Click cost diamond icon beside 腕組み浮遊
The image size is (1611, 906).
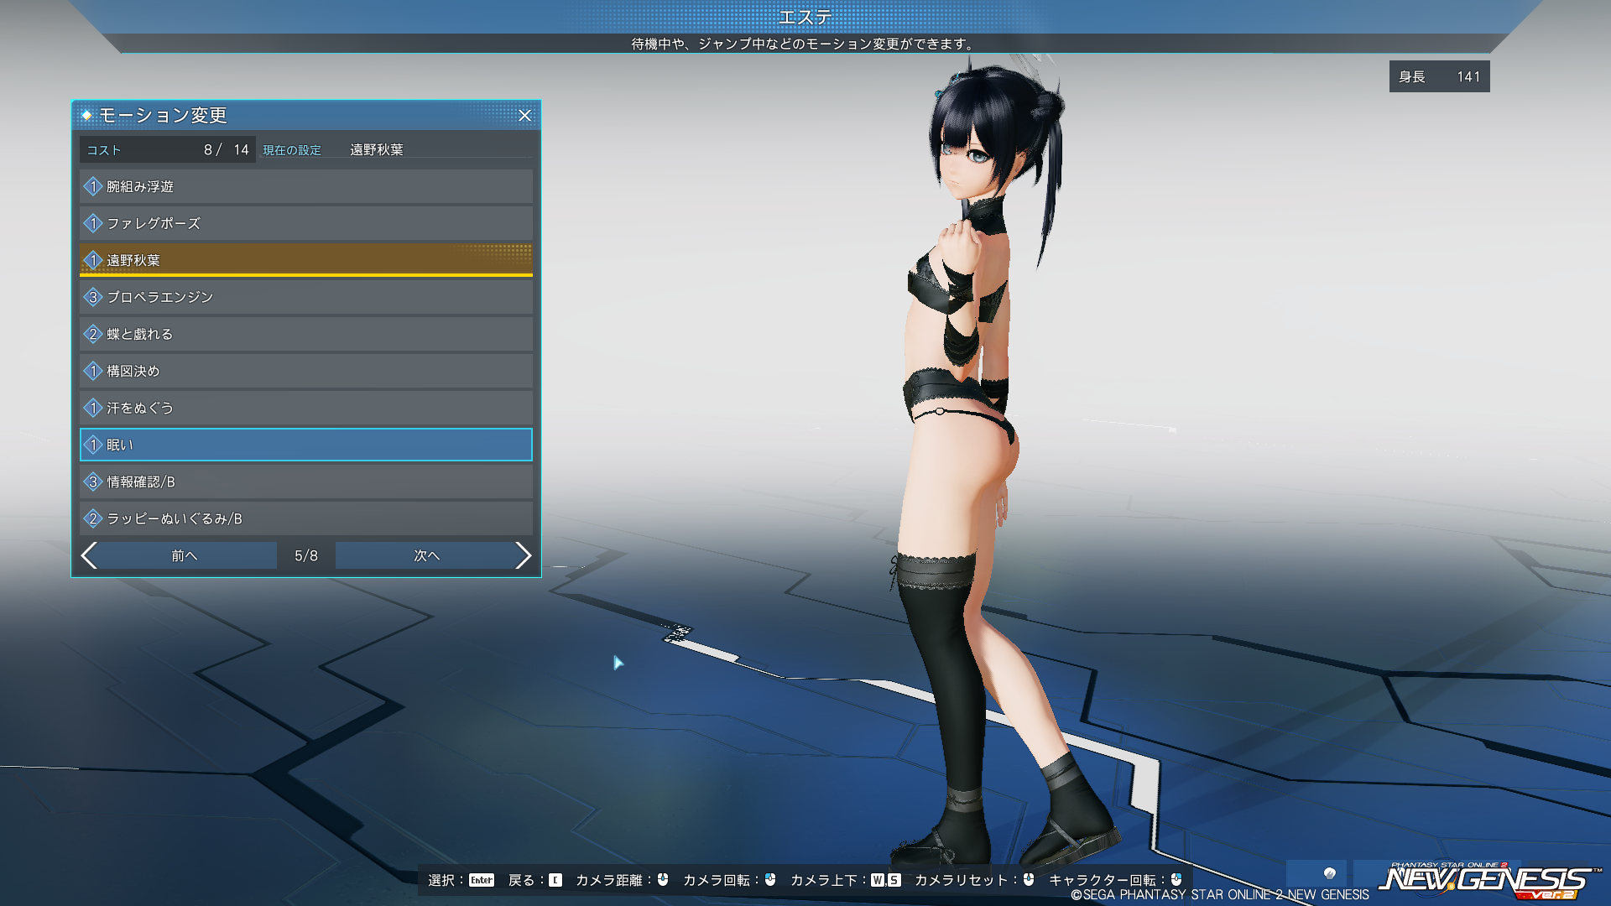click(93, 186)
